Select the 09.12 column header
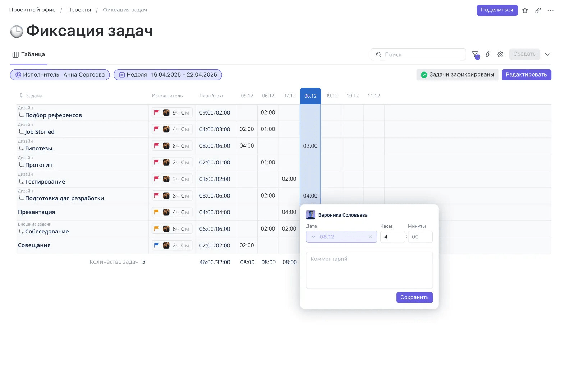The width and height of the screenshot is (561, 380). point(331,96)
